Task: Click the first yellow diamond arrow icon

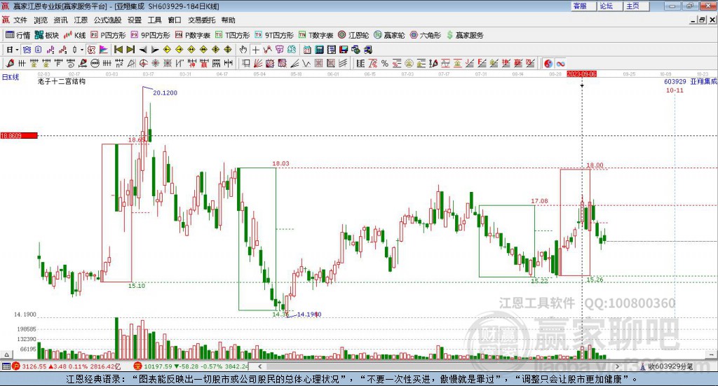Action: 167,50
